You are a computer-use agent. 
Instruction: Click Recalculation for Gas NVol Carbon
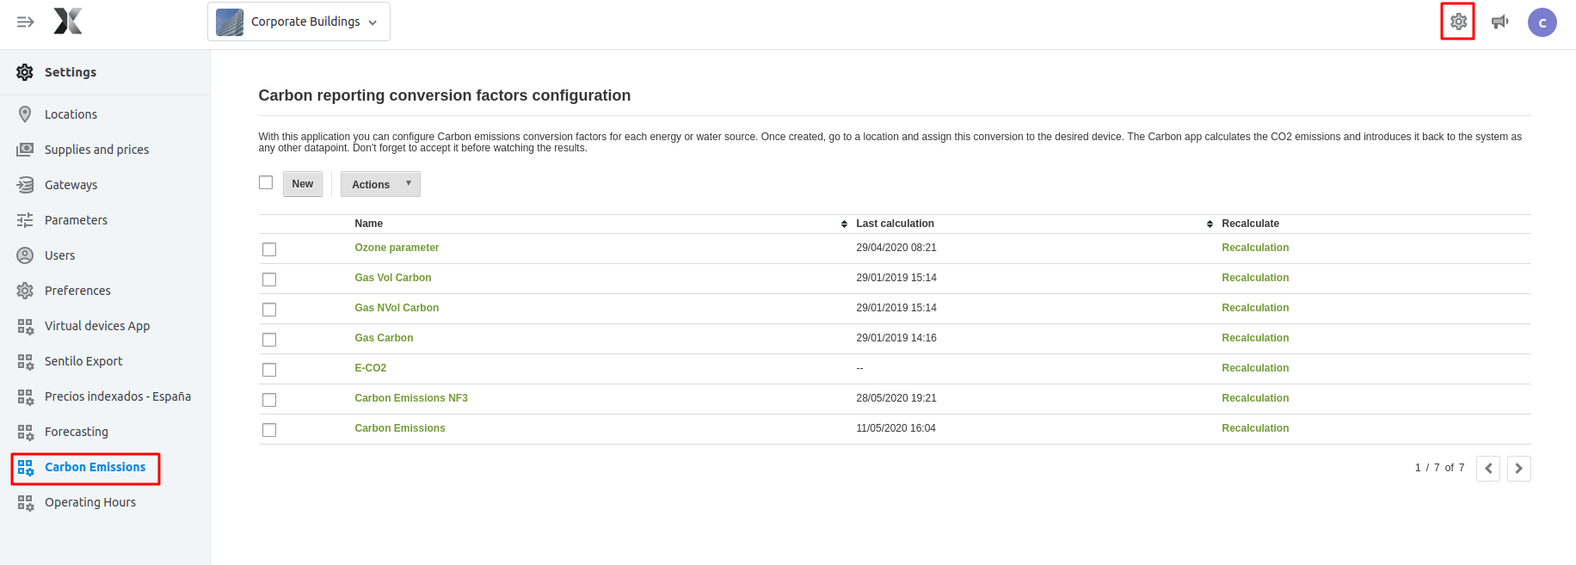tap(1255, 308)
